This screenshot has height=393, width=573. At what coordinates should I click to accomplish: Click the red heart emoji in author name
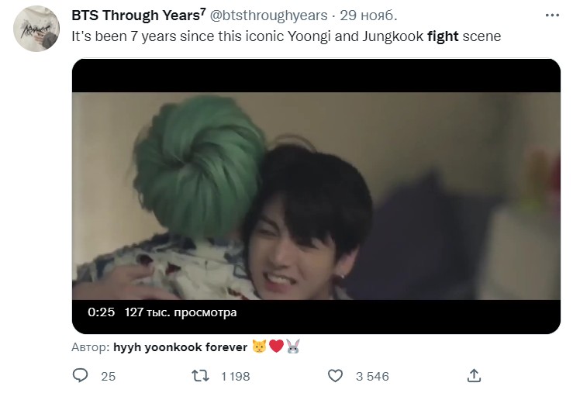(276, 346)
